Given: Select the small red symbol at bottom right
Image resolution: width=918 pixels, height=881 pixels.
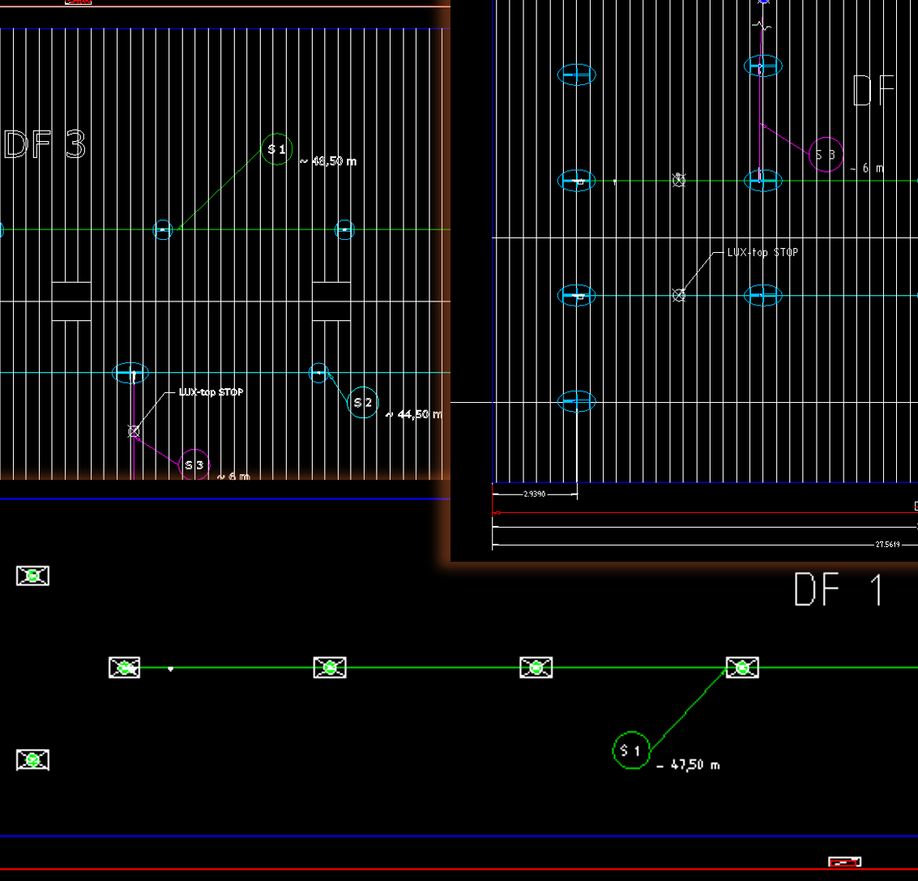Looking at the screenshot, I should coord(844,862).
